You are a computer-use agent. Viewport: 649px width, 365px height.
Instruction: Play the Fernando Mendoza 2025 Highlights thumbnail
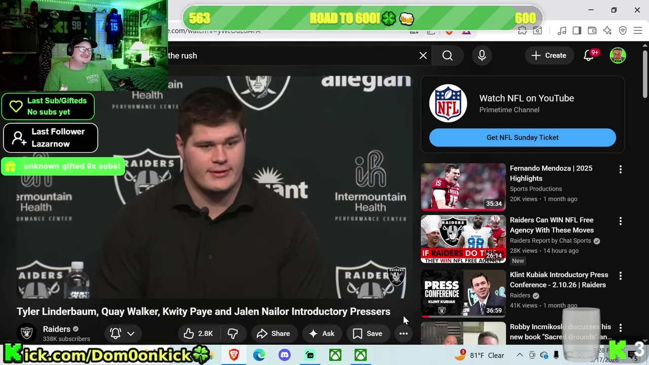pyautogui.click(x=463, y=187)
